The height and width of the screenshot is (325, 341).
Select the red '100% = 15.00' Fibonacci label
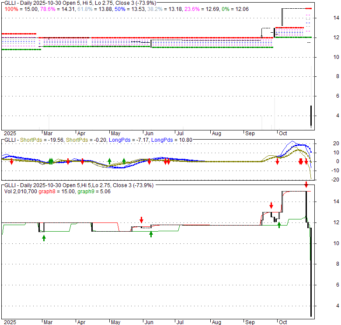click(21, 9)
